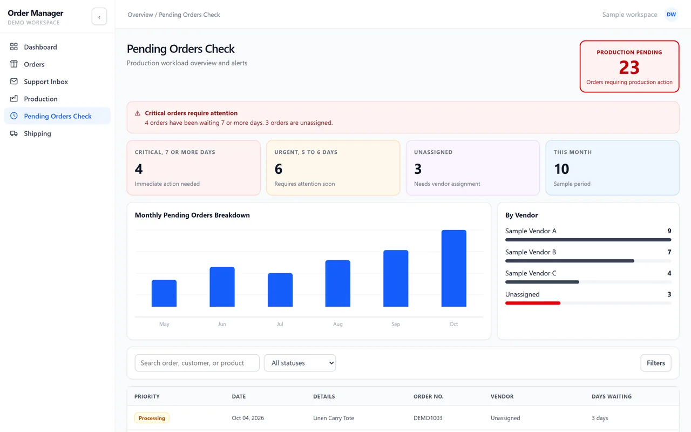This screenshot has height=432, width=691.
Task: Click the Sample Vendor C progress bar
Action: tap(542, 282)
